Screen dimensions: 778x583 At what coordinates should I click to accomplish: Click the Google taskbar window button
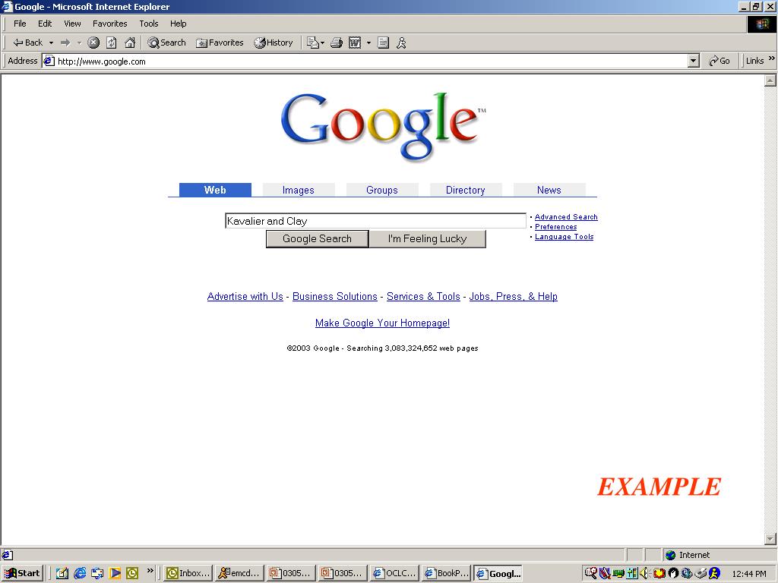[498, 573]
